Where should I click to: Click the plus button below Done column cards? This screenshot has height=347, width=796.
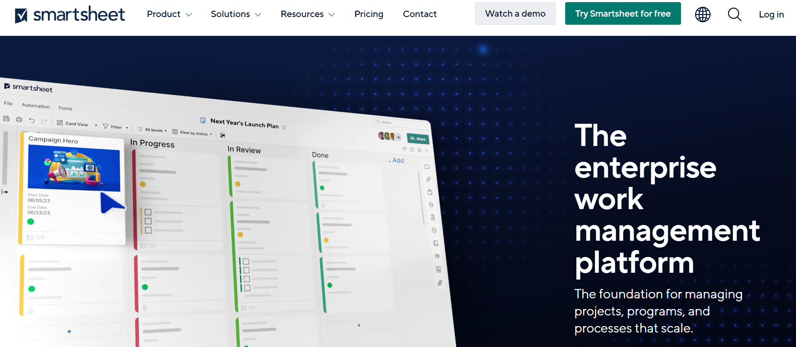point(359,325)
